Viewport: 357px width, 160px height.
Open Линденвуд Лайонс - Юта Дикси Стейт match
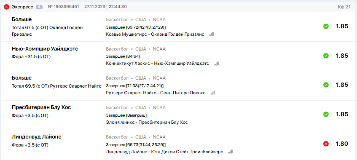[x=165, y=152]
